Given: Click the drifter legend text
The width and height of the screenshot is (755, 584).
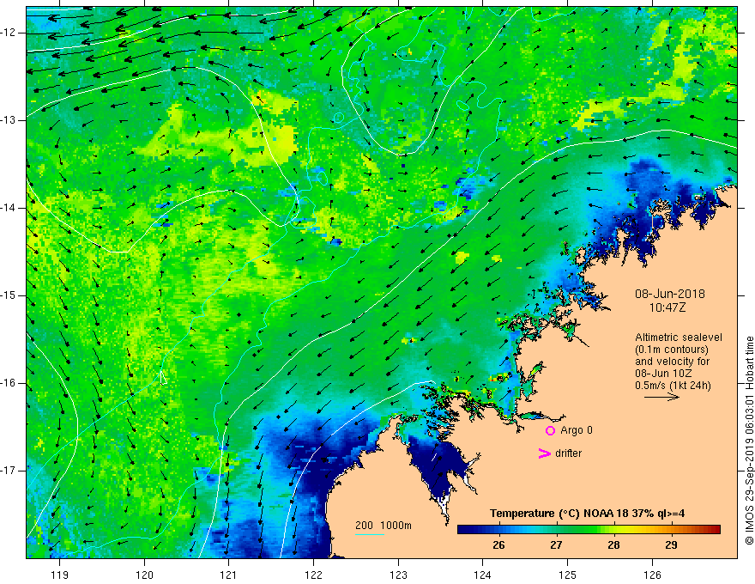Looking at the screenshot, I should tap(568, 453).
